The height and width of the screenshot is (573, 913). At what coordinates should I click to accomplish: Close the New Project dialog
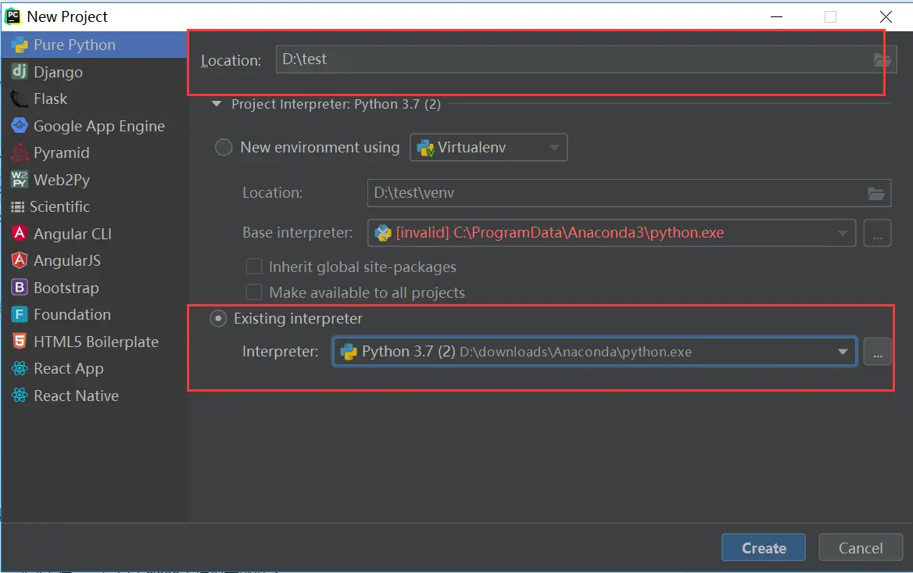coord(886,17)
